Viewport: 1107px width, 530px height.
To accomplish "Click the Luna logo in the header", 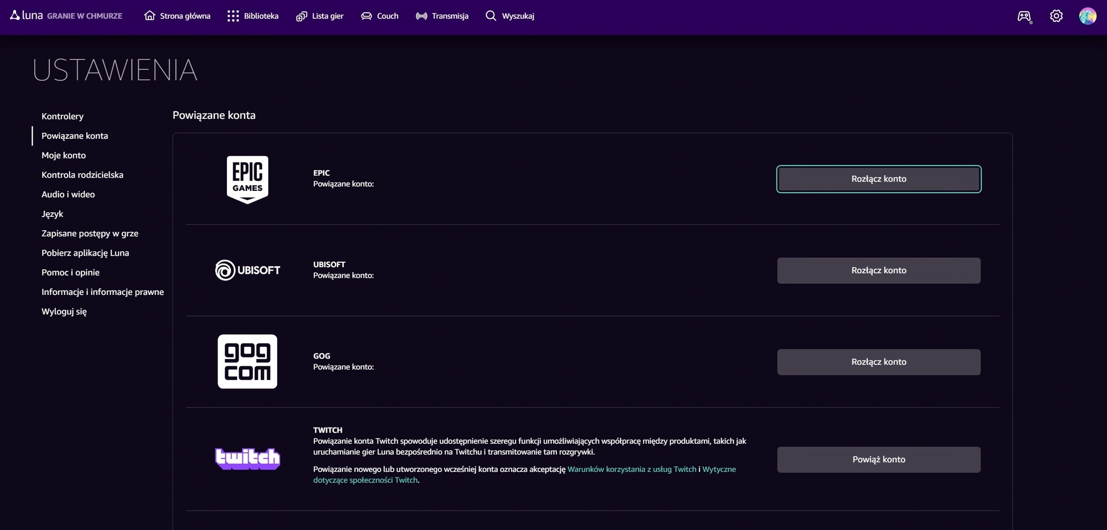I will (x=26, y=15).
